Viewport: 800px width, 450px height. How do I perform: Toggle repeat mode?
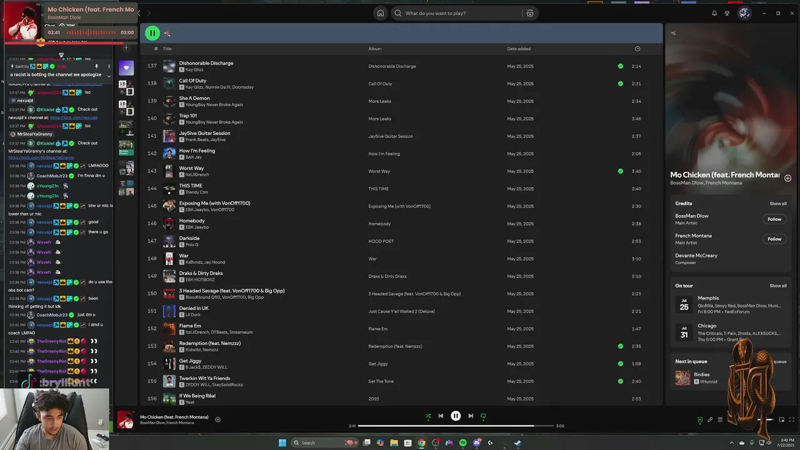tap(483, 416)
